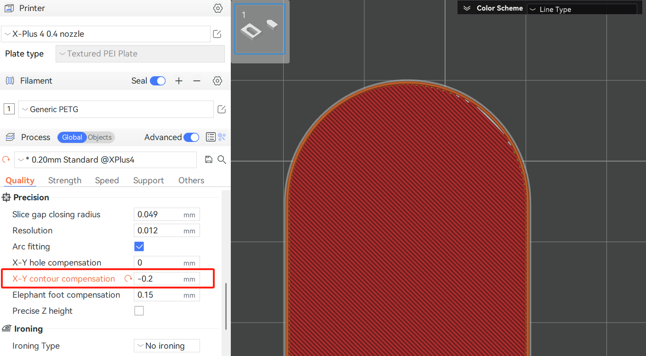Toggle the Arc fitting checkbox

point(139,247)
